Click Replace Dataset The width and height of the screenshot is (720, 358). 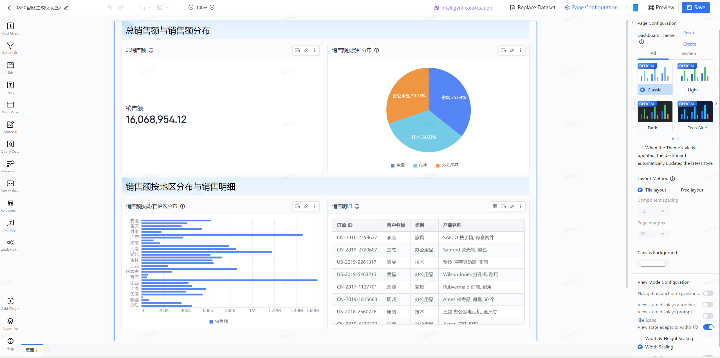[x=533, y=8]
